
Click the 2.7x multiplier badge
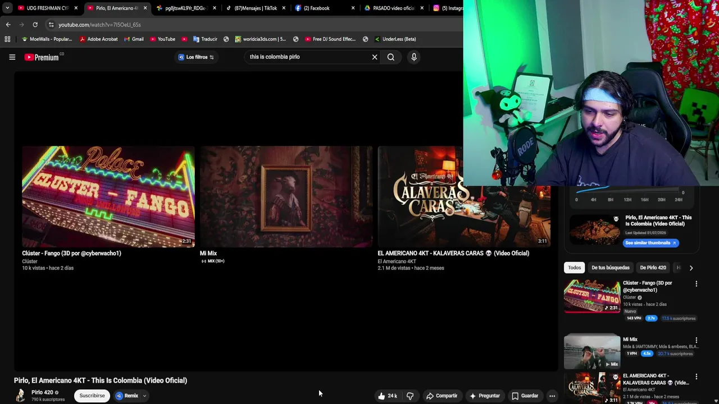tap(651, 318)
